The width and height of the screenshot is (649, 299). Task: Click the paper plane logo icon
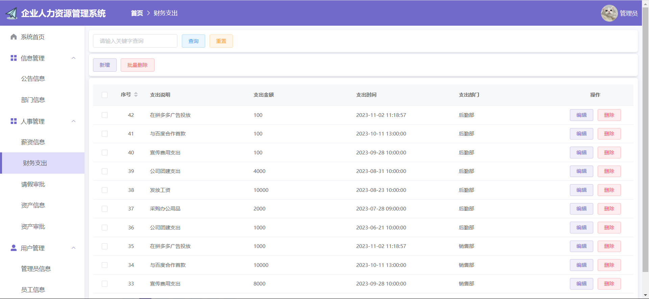[11, 13]
